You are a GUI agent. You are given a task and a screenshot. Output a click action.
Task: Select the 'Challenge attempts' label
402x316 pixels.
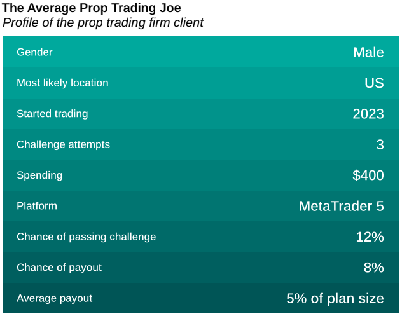(63, 144)
